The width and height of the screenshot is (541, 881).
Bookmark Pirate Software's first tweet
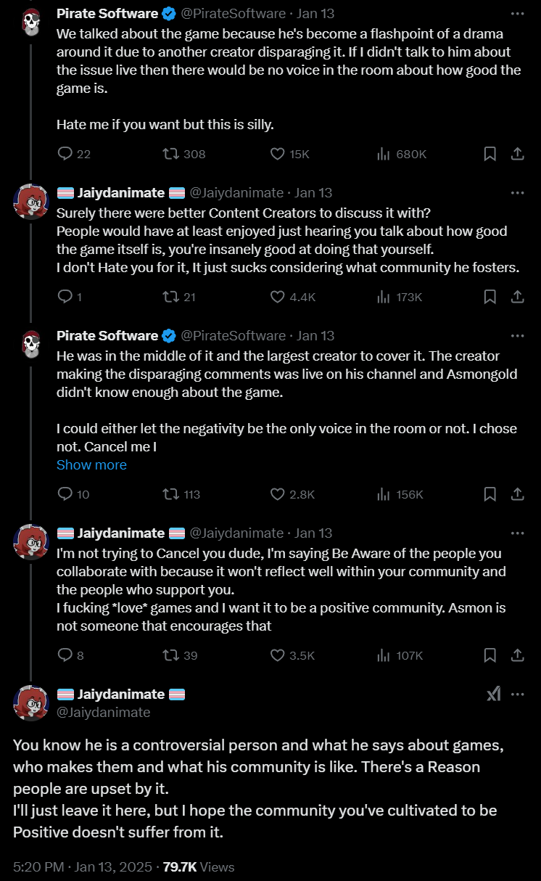point(490,154)
